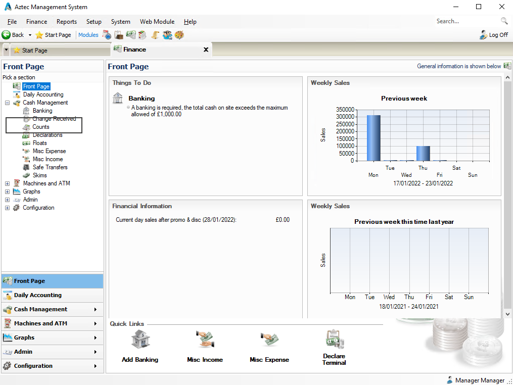Click the Misc Income quick link icon

(x=205, y=339)
